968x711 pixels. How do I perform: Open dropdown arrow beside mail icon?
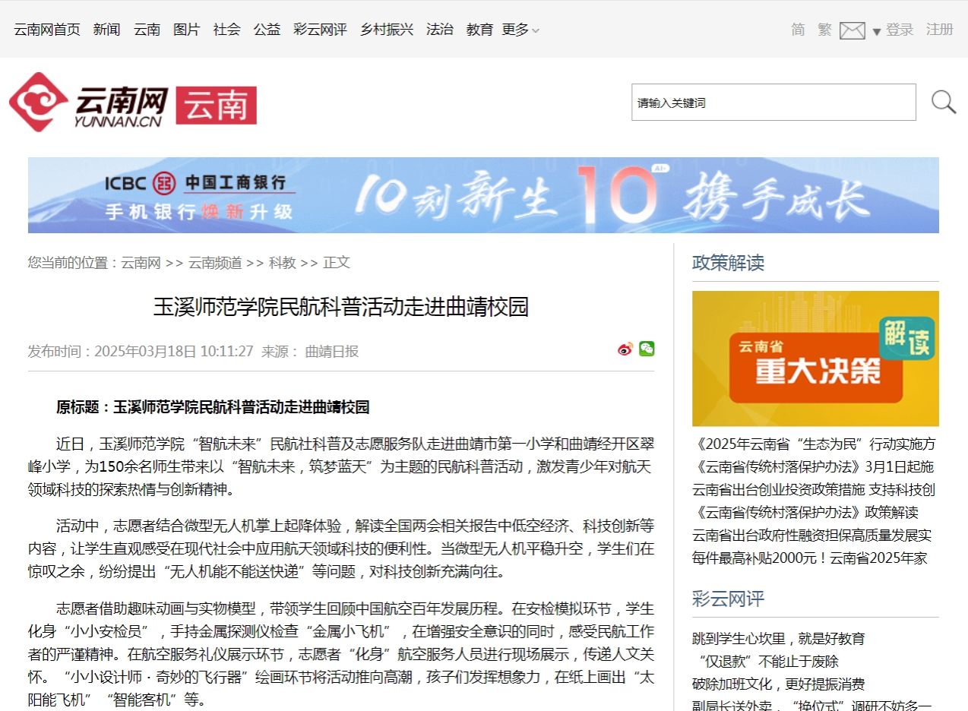click(876, 32)
